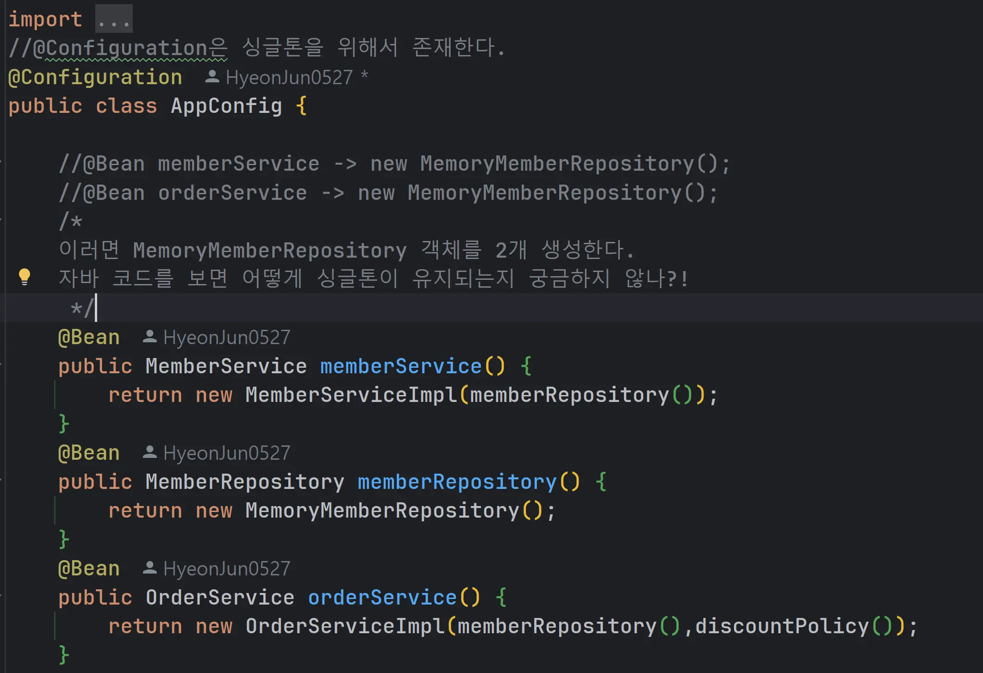
Task: Click the author icon above memberRepository method
Action: tap(150, 452)
